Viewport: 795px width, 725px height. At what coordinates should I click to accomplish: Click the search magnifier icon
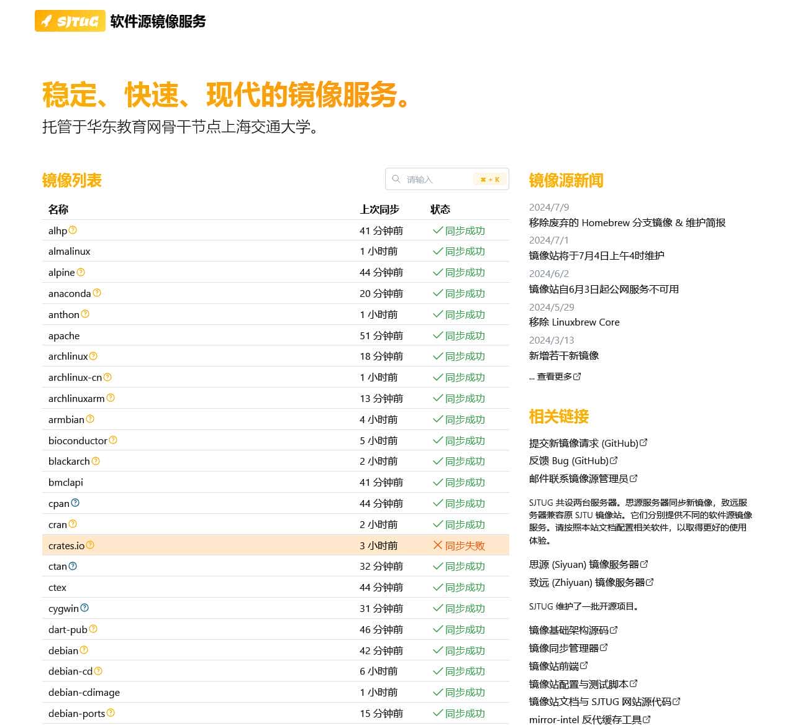click(x=396, y=179)
